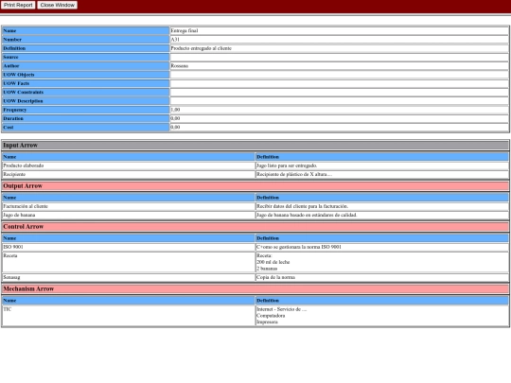Click the 'Control Arrow' section header
511x383 pixels.
tap(255, 227)
